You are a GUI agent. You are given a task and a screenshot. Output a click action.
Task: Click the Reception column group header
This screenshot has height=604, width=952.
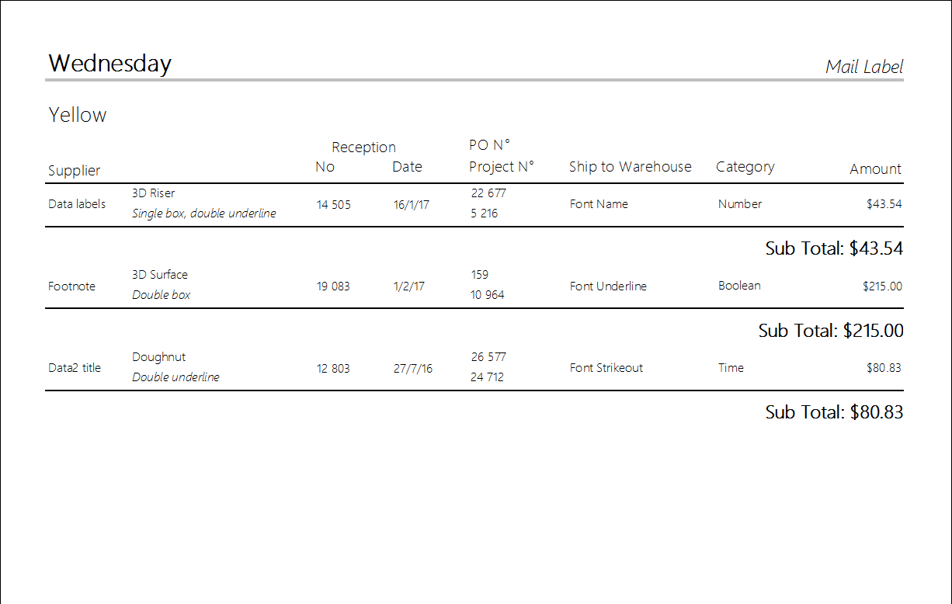click(363, 148)
